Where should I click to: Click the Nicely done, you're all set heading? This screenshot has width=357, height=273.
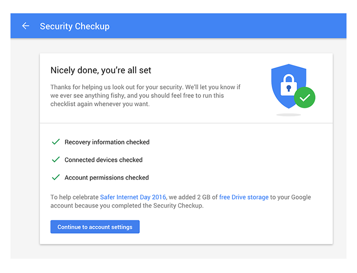click(101, 70)
